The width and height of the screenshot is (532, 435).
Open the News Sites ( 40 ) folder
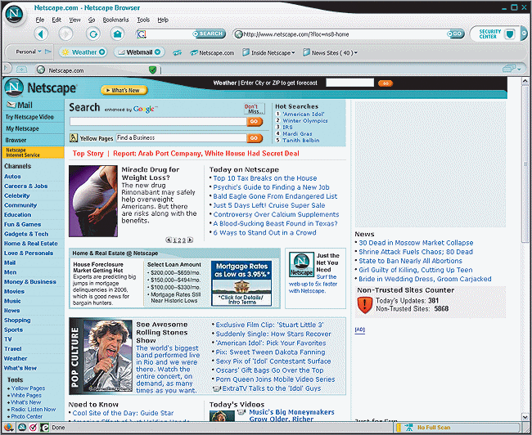point(330,52)
